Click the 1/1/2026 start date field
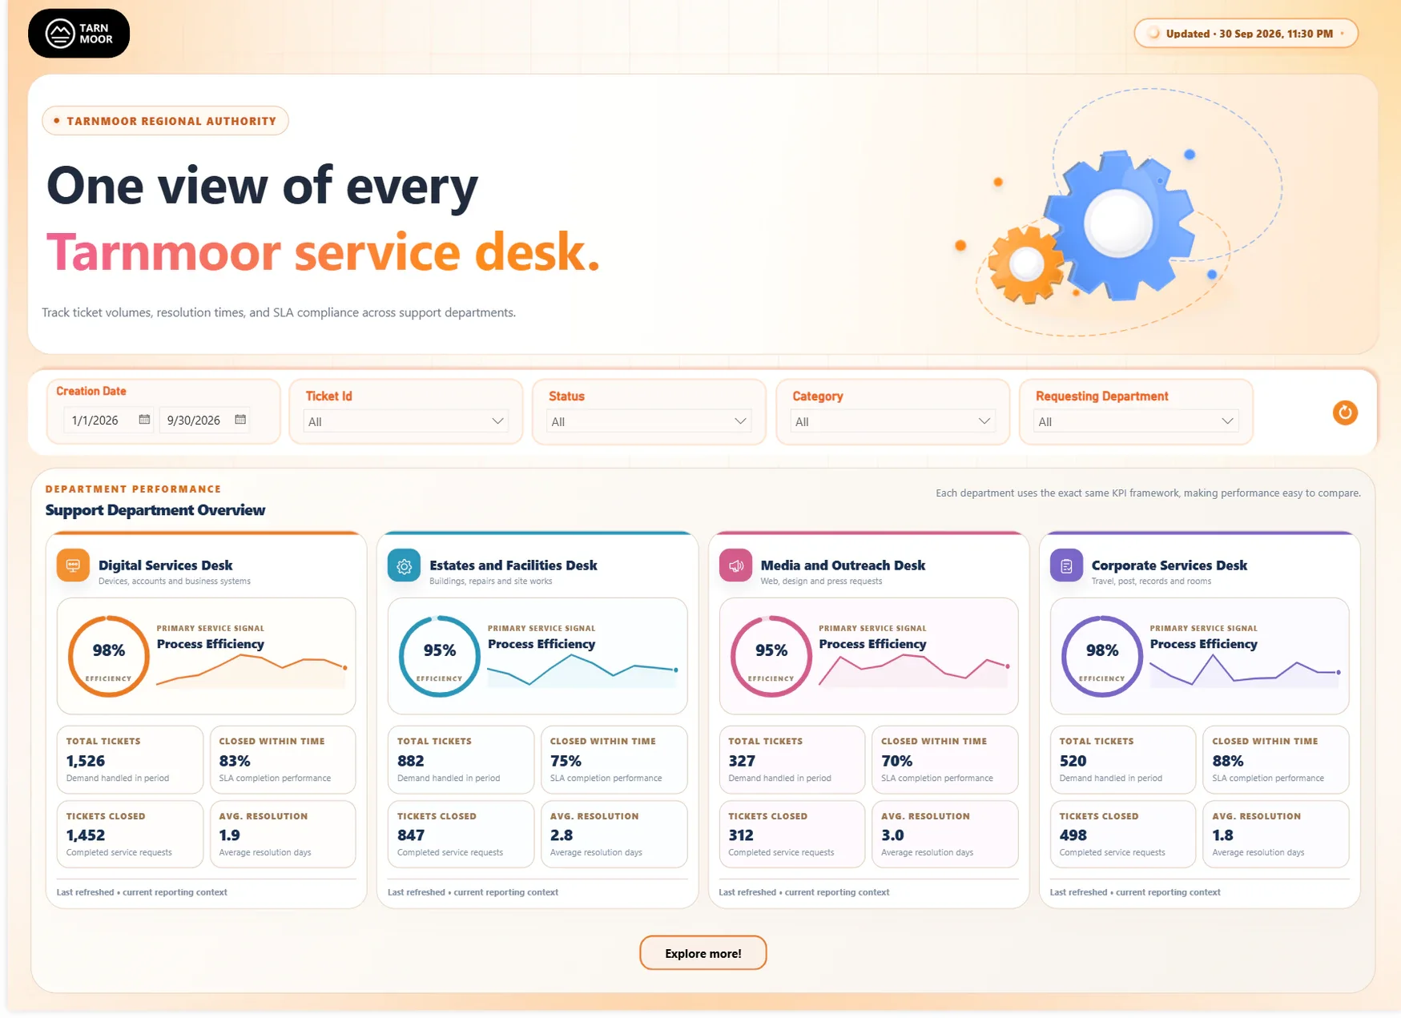 (x=109, y=420)
